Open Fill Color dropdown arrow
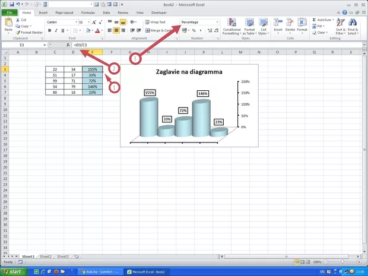The image size is (368, 276). pyautogui.click(x=92, y=30)
